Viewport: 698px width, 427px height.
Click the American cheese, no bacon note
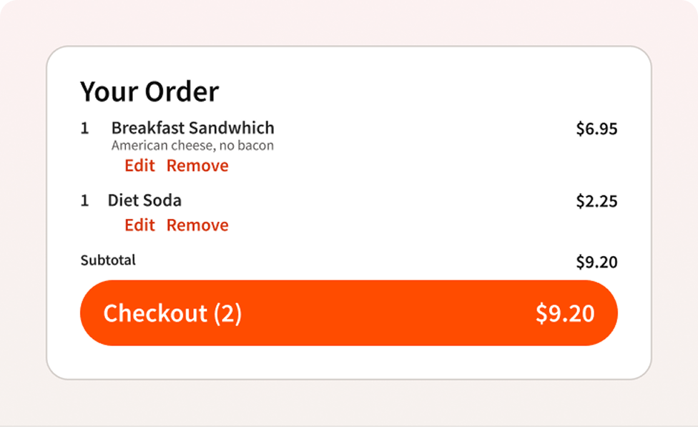pyautogui.click(x=192, y=146)
